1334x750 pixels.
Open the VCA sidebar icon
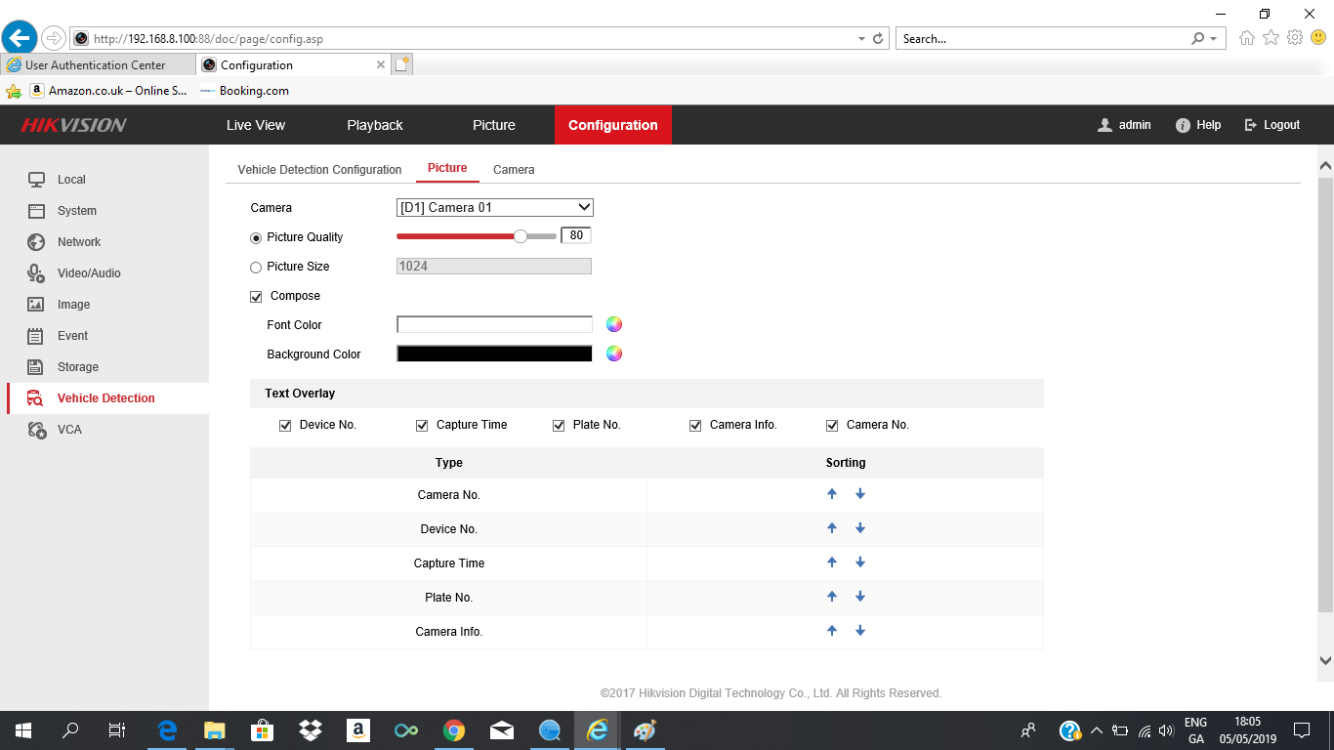37,430
